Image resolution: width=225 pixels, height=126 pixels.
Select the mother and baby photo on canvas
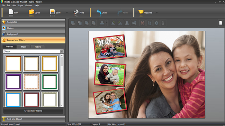[110, 74]
